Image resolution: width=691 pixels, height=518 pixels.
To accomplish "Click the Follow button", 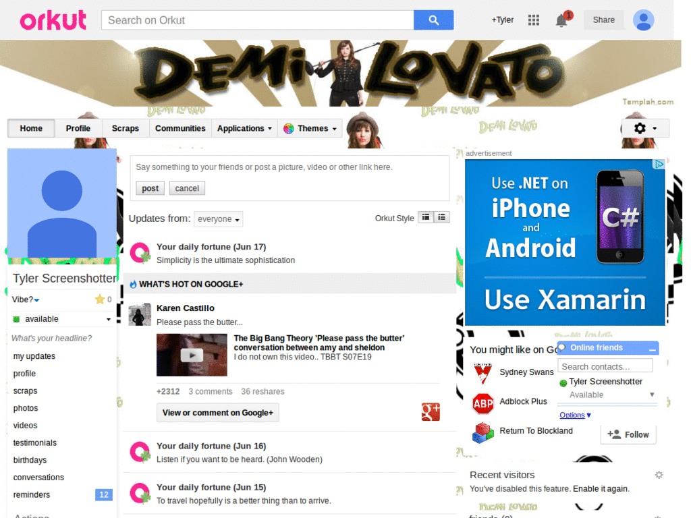I will tap(628, 434).
